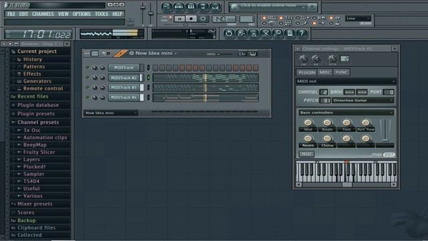Click the pause playback button

[179, 19]
